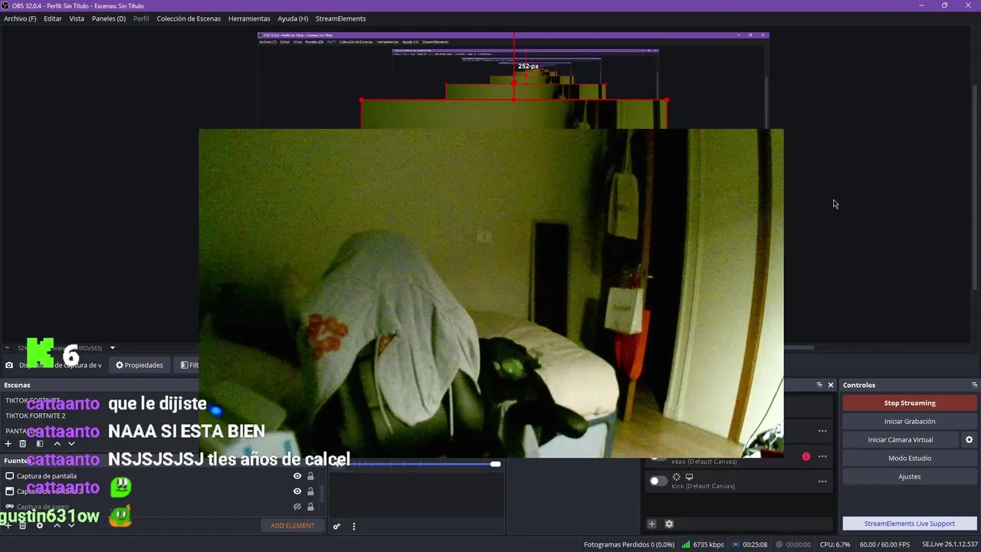Open options ellipsis for kick output
Image resolution: width=981 pixels, height=552 pixels.
coord(822,481)
